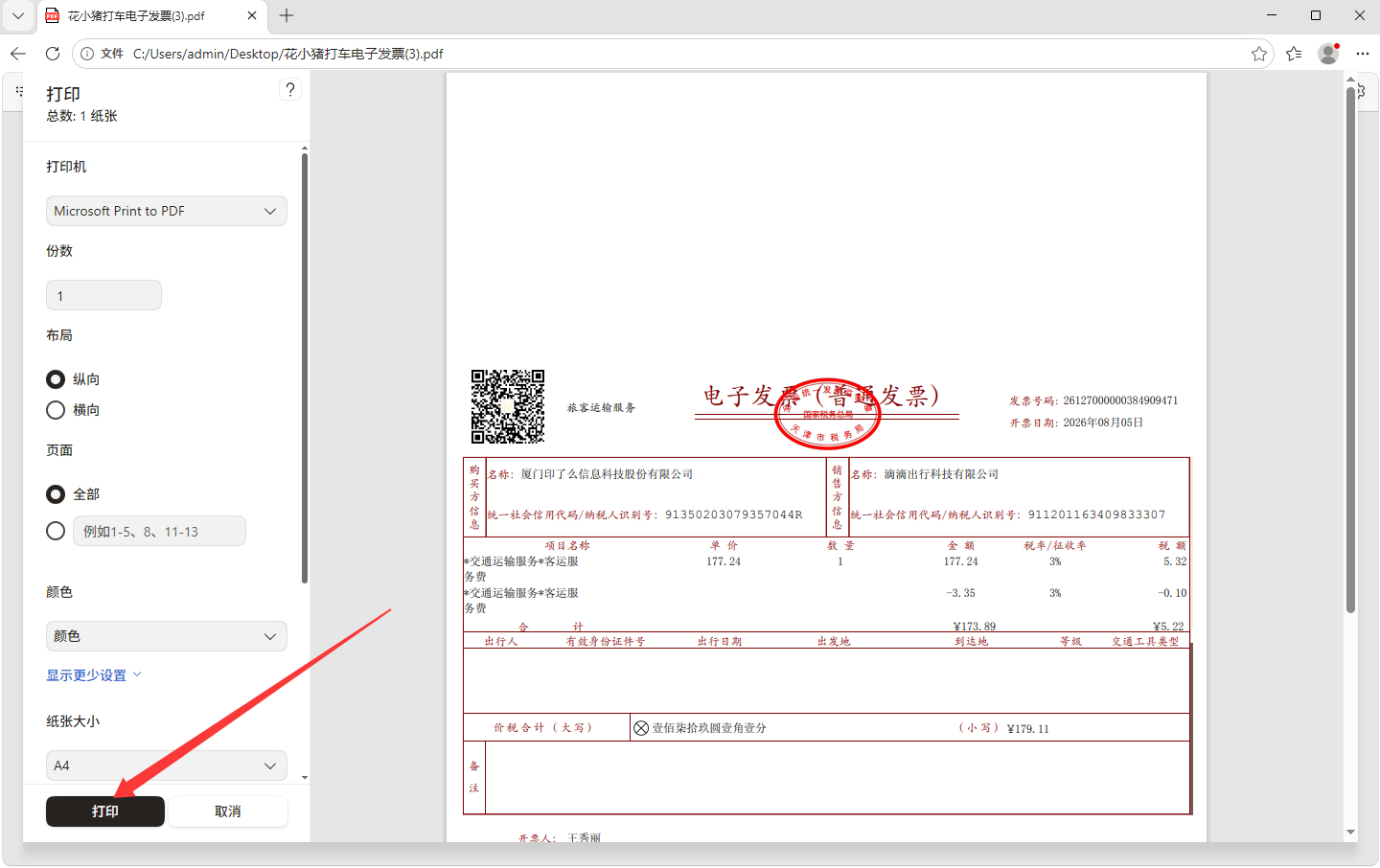Open the file info icon in address bar

click(87, 54)
